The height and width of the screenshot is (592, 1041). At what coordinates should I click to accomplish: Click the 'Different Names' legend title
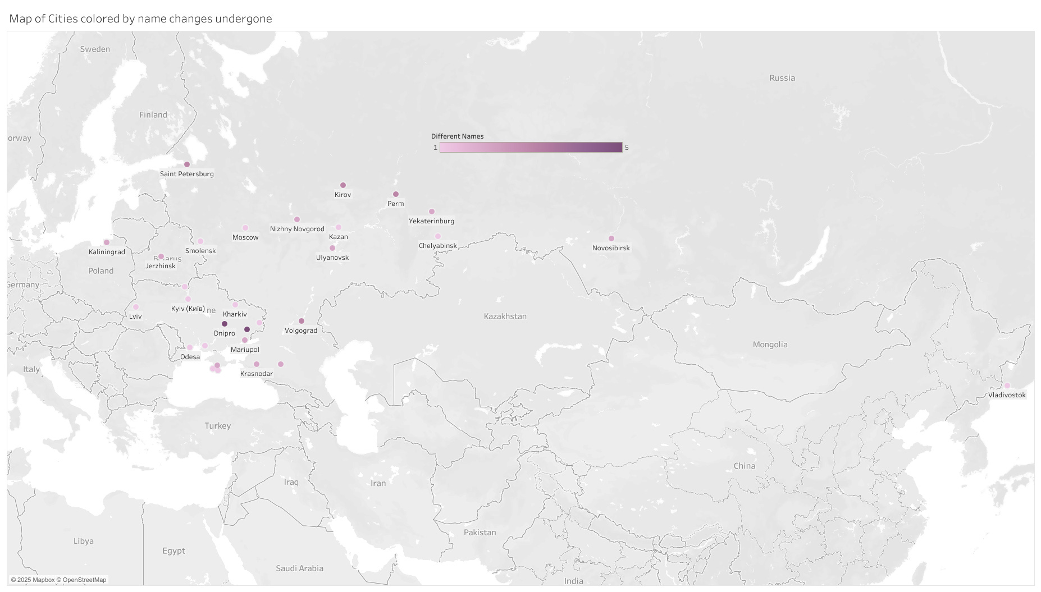[x=457, y=136]
